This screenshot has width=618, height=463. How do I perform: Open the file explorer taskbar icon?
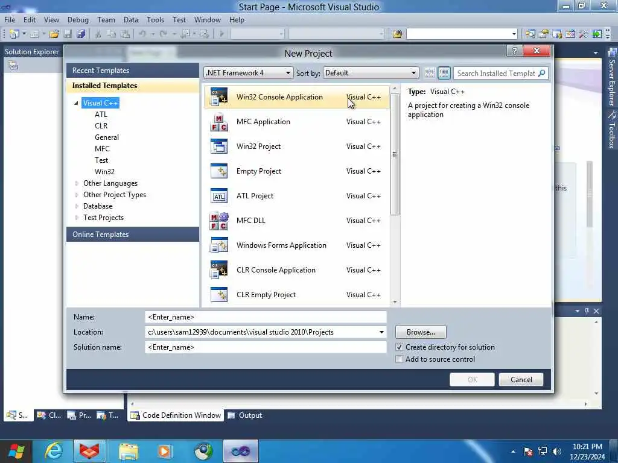129,451
